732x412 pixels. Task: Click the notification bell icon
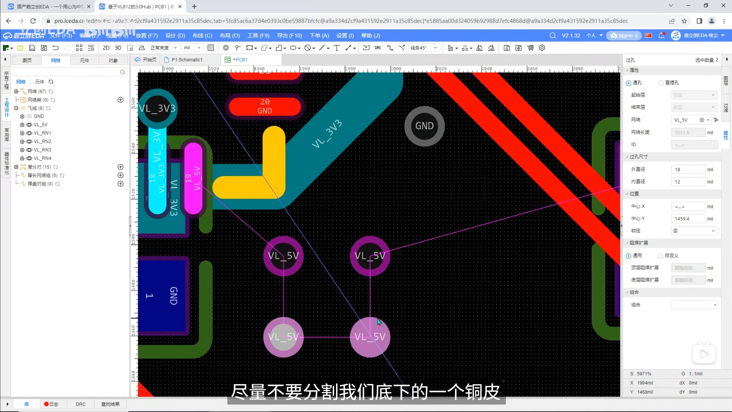tap(661, 35)
